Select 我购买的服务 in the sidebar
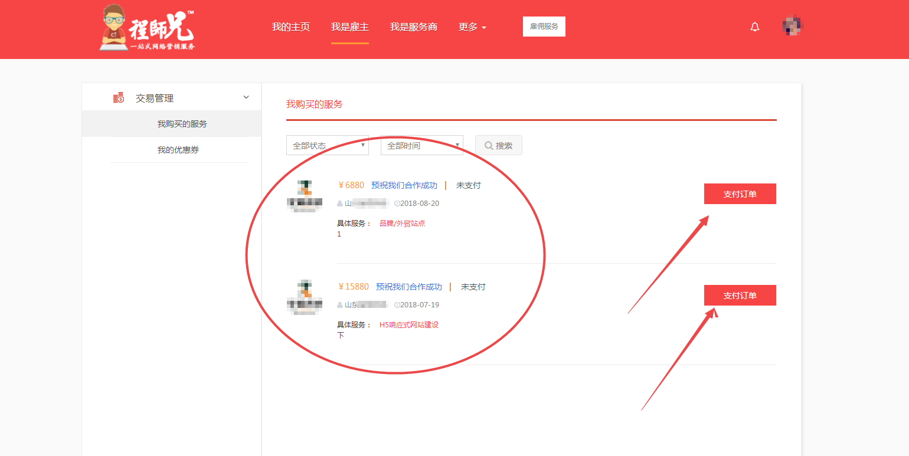Screen dimensions: 909x456 pos(182,124)
